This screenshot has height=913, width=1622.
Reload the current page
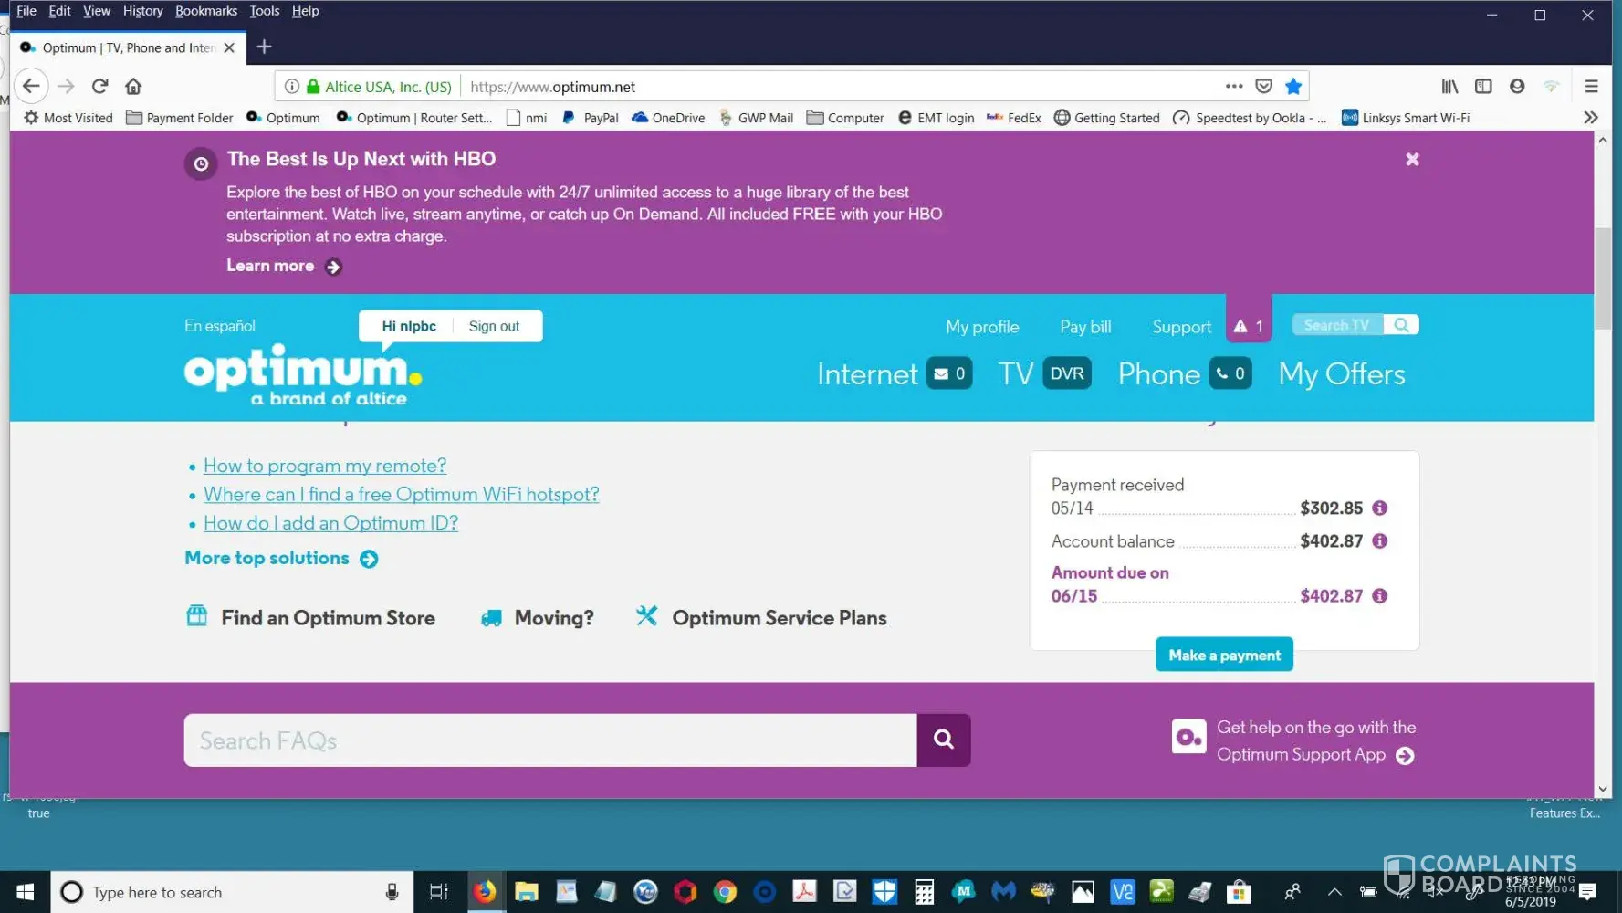99,87
